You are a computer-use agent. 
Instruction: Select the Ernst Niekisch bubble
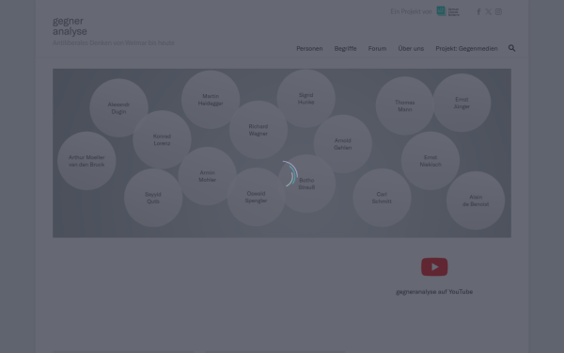tap(431, 161)
